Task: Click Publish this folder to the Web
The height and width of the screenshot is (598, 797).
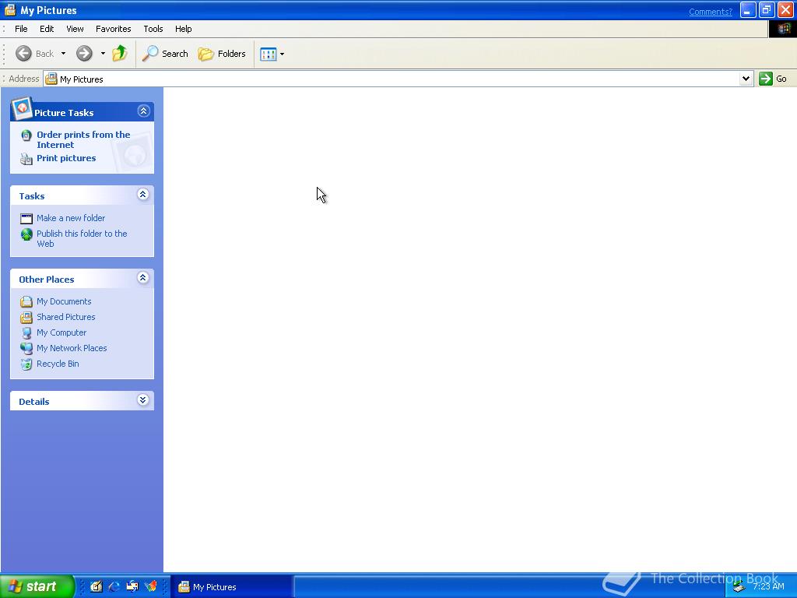Action: click(82, 238)
